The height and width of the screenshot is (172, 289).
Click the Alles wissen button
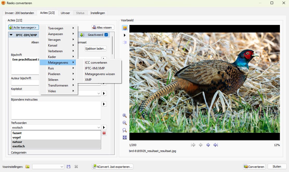point(103,28)
